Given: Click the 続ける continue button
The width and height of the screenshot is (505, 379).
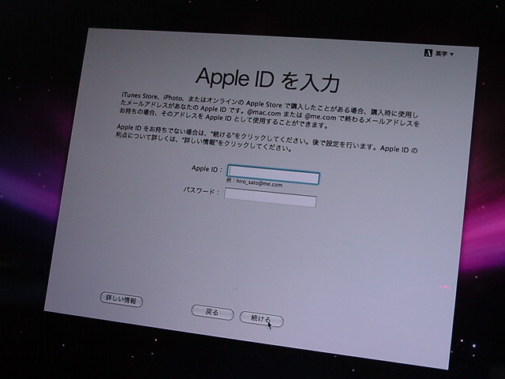Looking at the screenshot, I should (x=261, y=319).
